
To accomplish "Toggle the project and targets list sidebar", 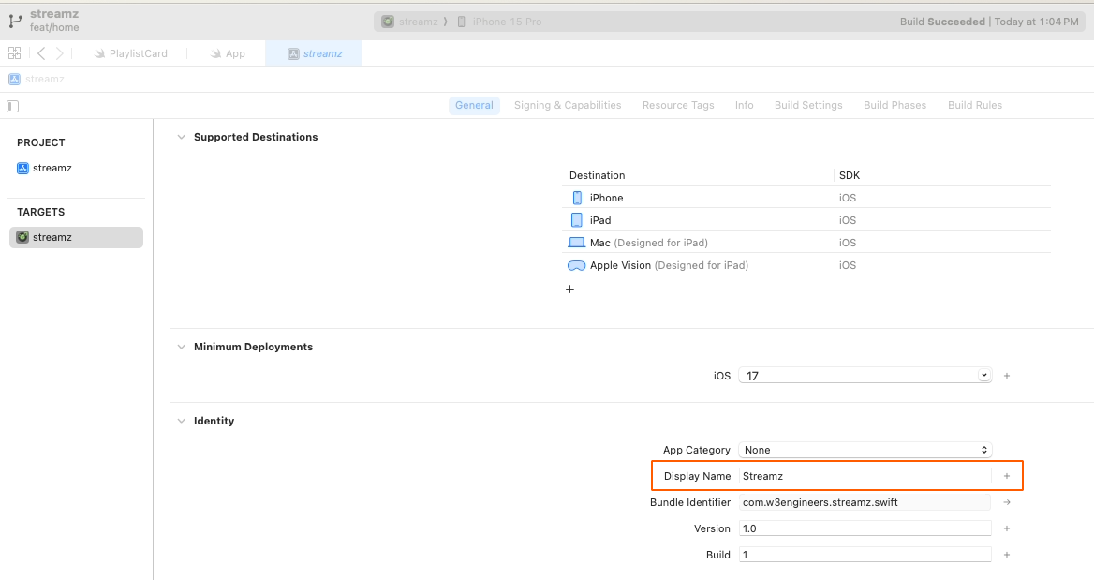I will pyautogui.click(x=12, y=106).
